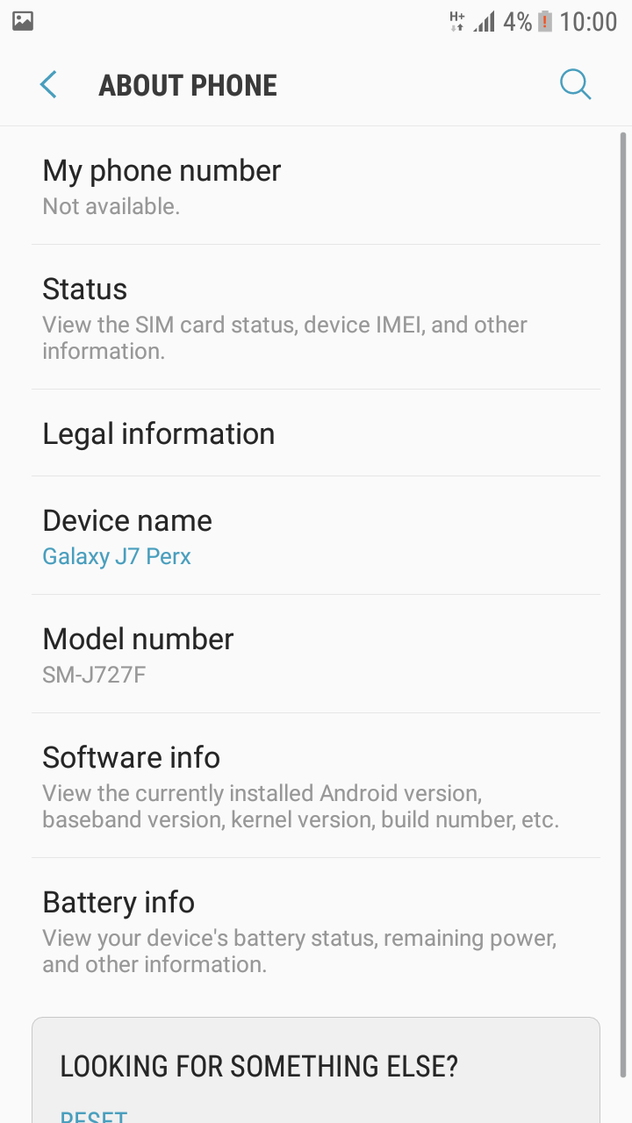The image size is (632, 1123).
Task: Open the search magnifier icon
Action: (x=575, y=85)
